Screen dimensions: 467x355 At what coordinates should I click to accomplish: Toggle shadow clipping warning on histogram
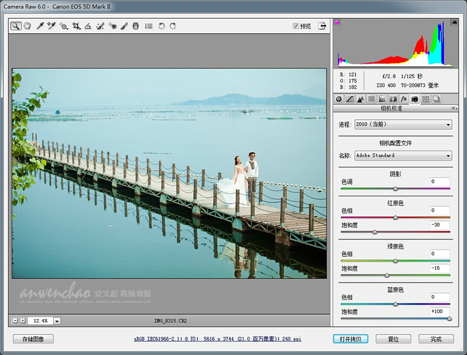337,22
